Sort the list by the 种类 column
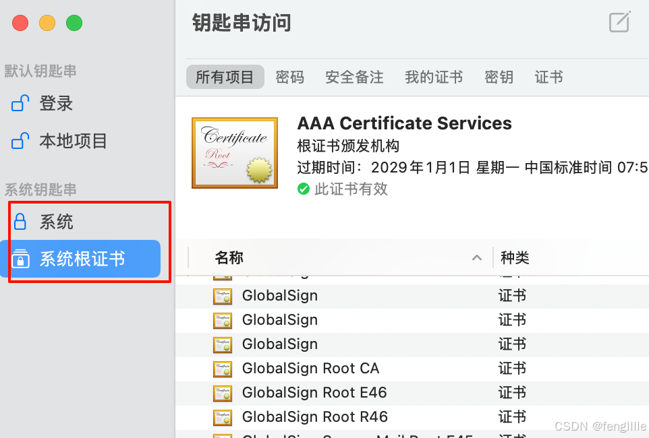 515,257
